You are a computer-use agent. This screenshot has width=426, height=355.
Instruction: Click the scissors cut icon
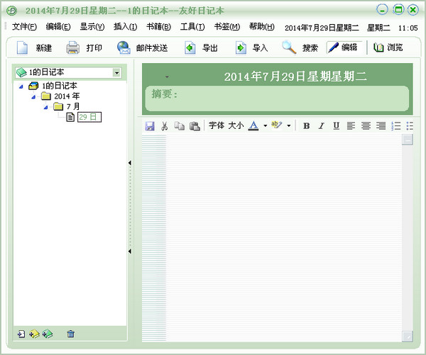coord(165,126)
